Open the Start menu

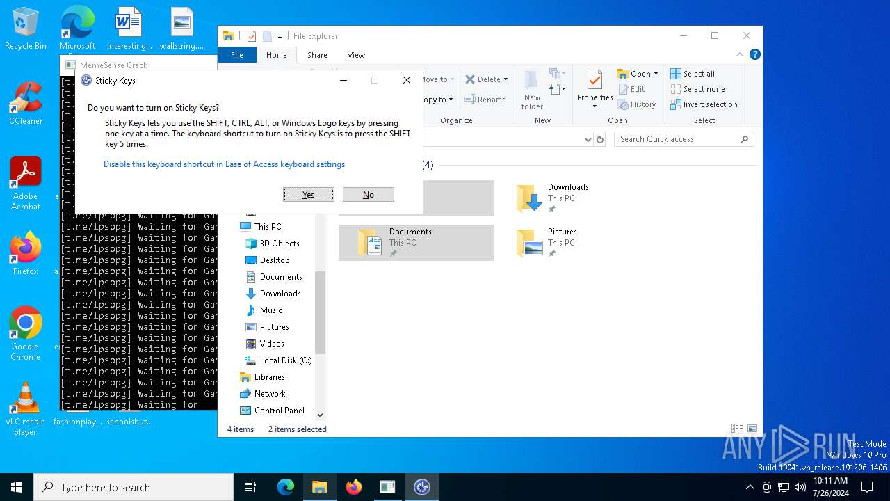point(17,487)
